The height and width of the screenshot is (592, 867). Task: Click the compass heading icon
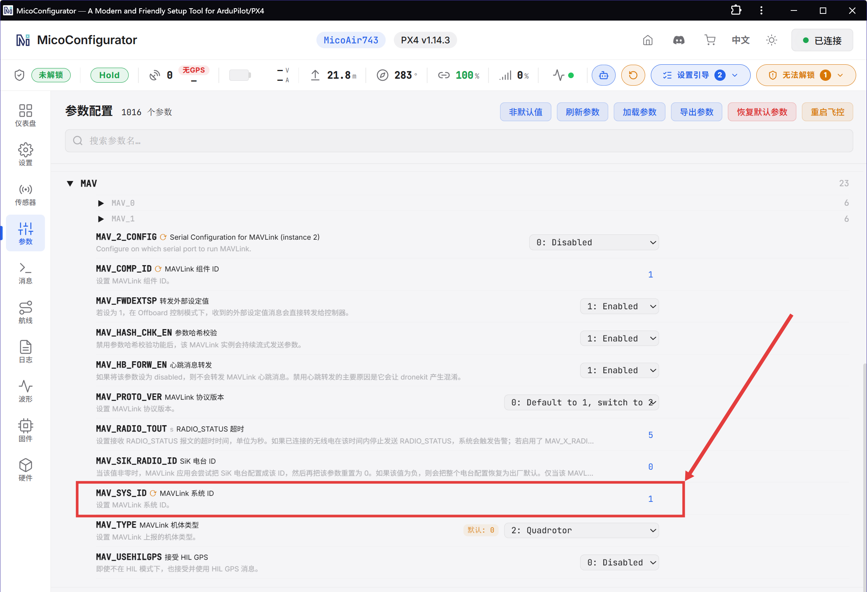tap(382, 75)
